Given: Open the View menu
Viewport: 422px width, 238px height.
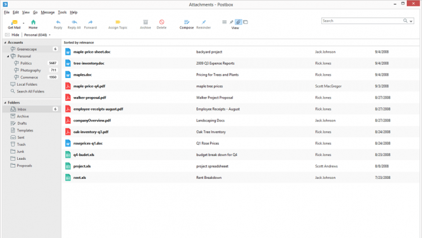Looking at the screenshot, I should (x=26, y=13).
